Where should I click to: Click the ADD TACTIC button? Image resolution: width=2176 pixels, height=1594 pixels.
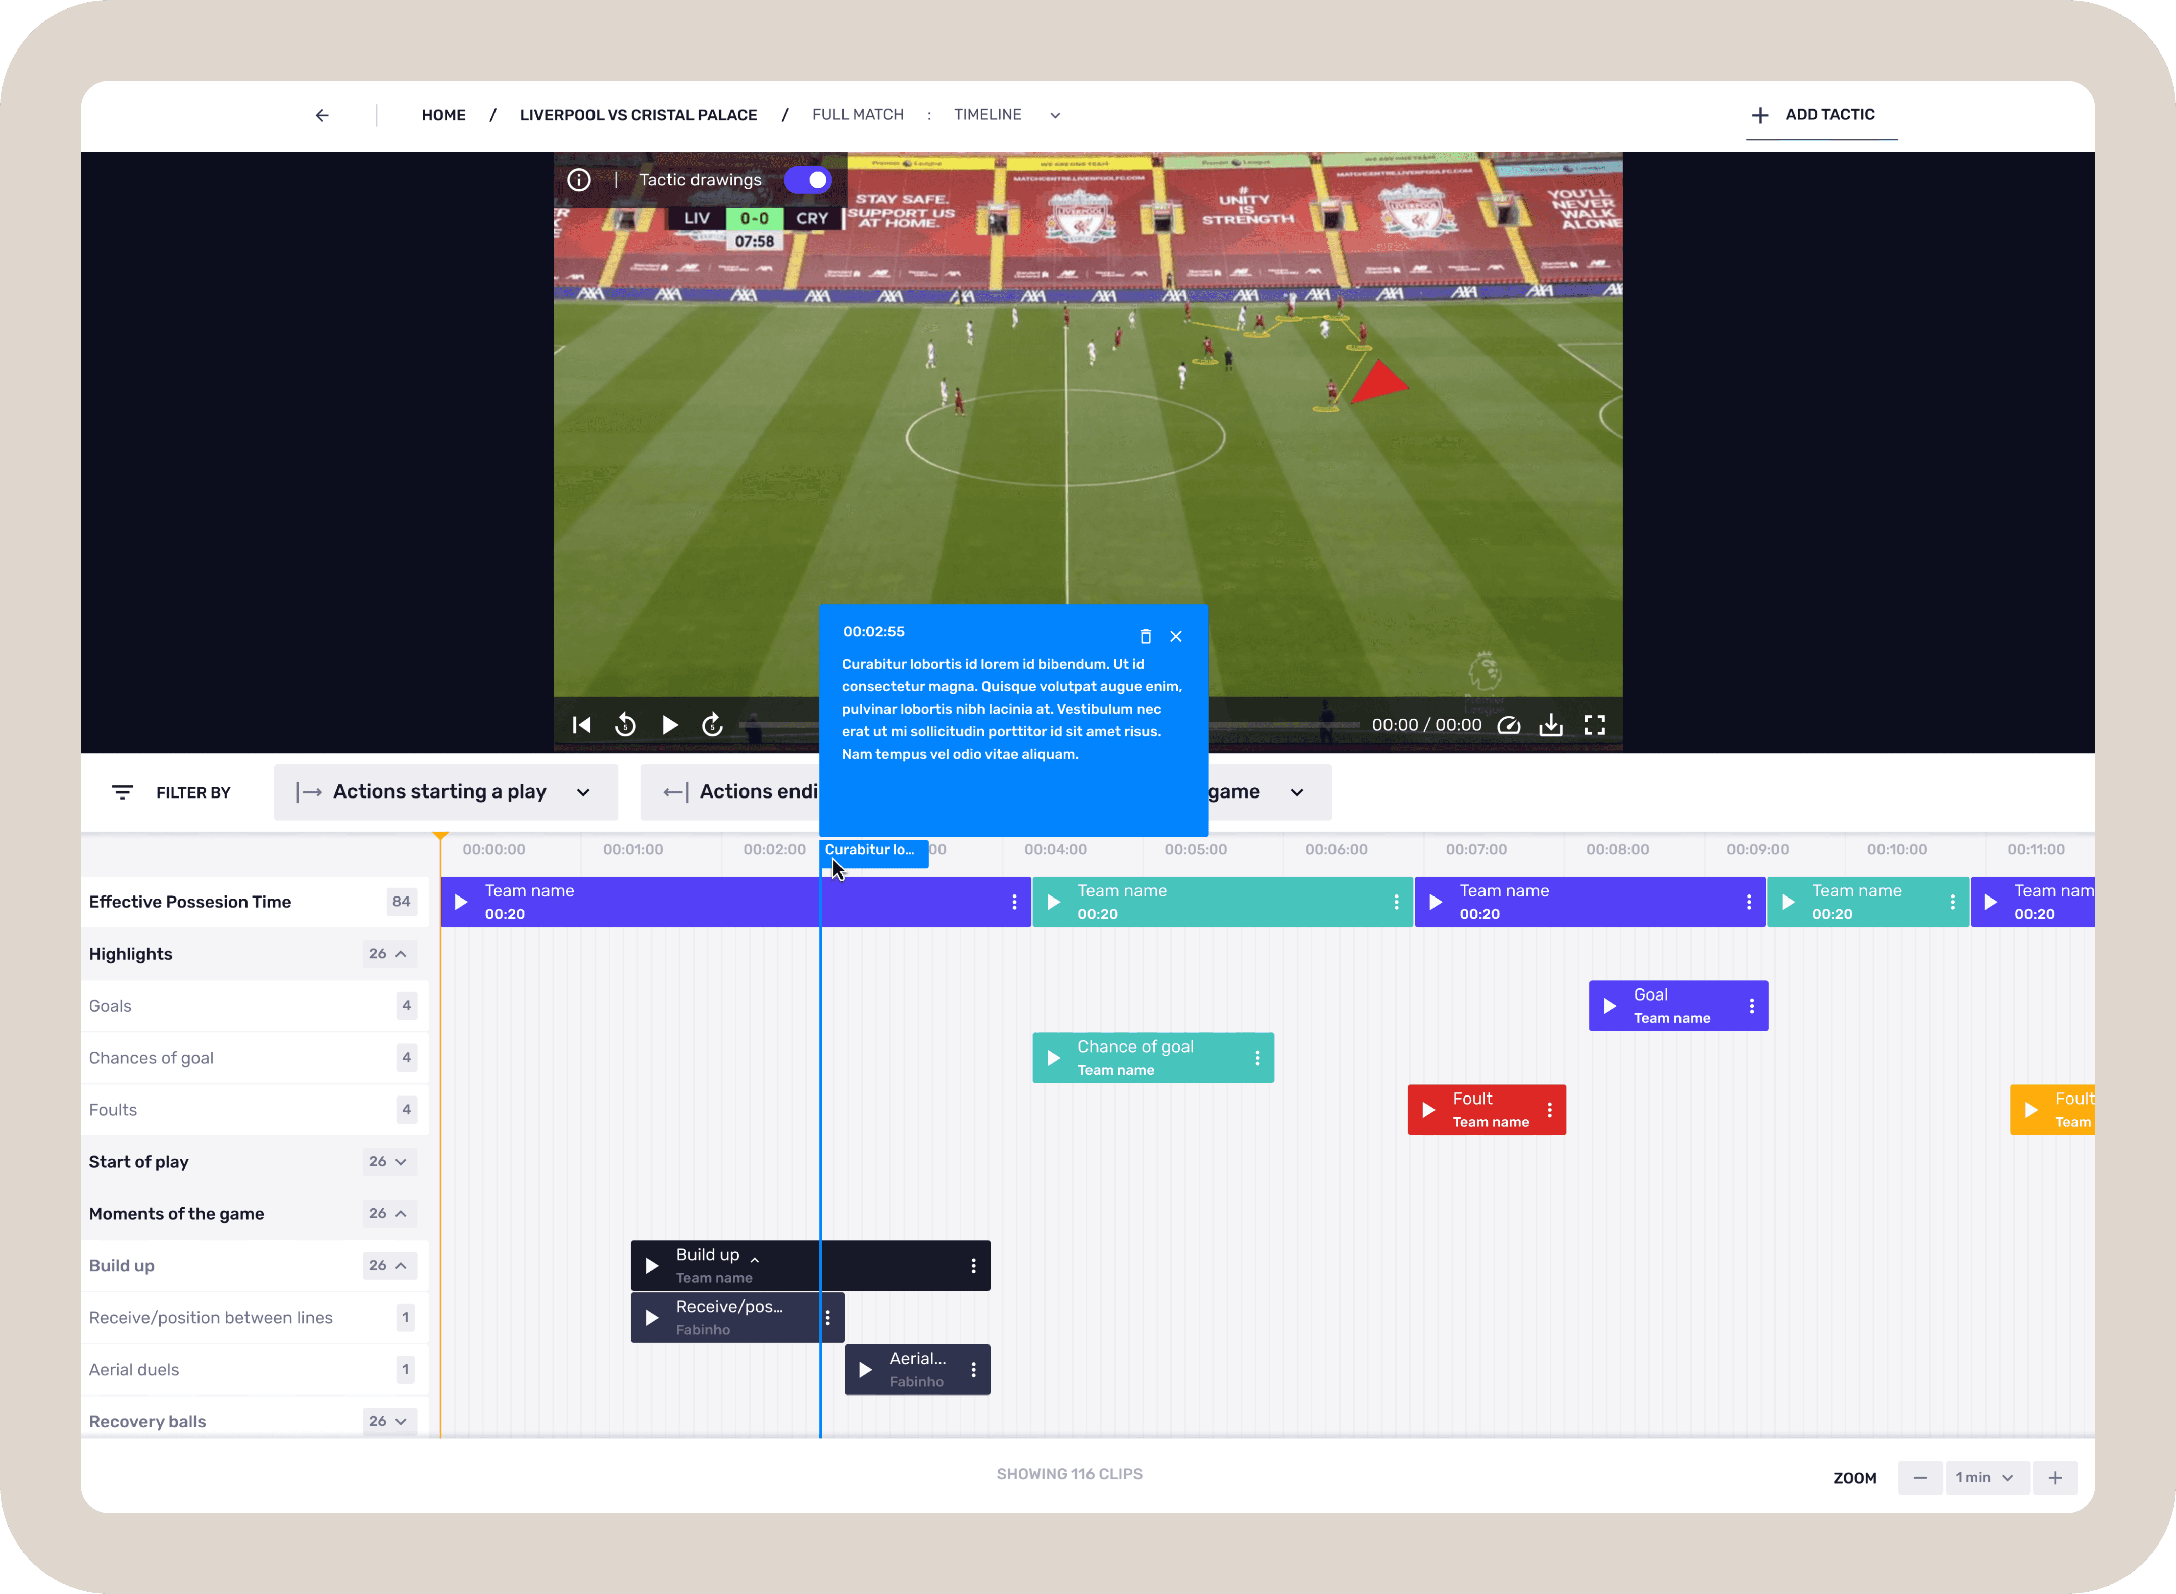(1822, 115)
